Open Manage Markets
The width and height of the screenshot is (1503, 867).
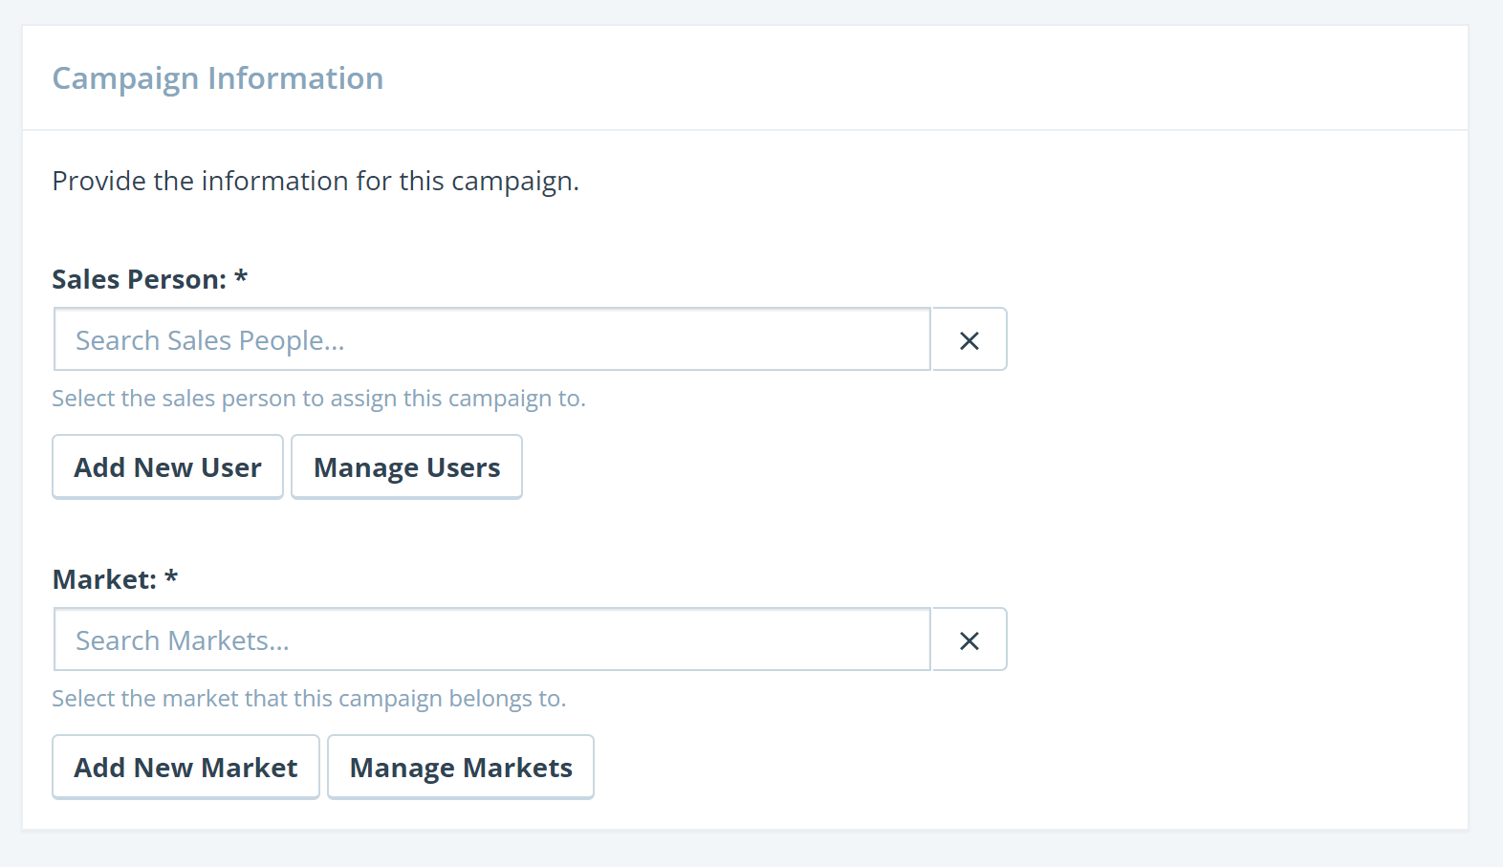click(x=461, y=768)
